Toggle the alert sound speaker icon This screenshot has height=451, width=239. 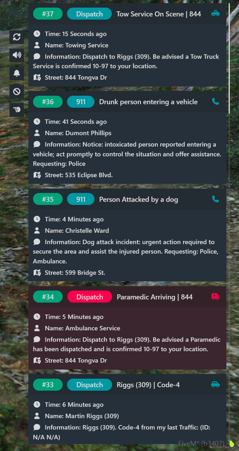coord(17,55)
